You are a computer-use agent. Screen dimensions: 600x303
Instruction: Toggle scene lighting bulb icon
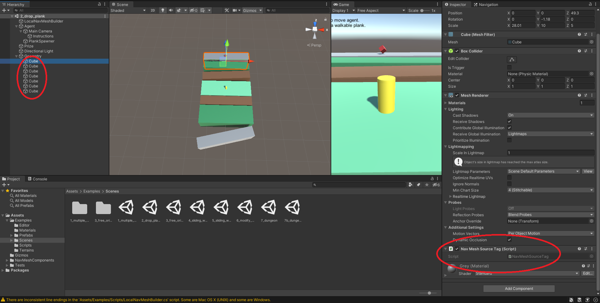click(x=162, y=10)
